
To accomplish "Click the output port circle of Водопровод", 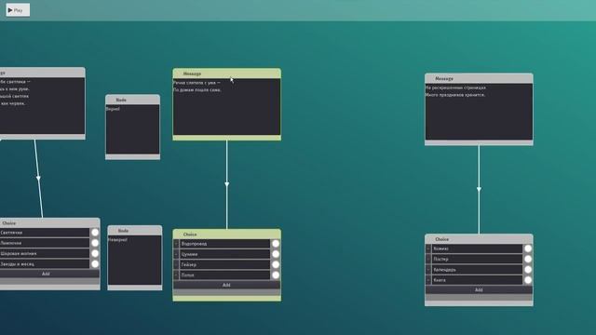I will click(276, 244).
